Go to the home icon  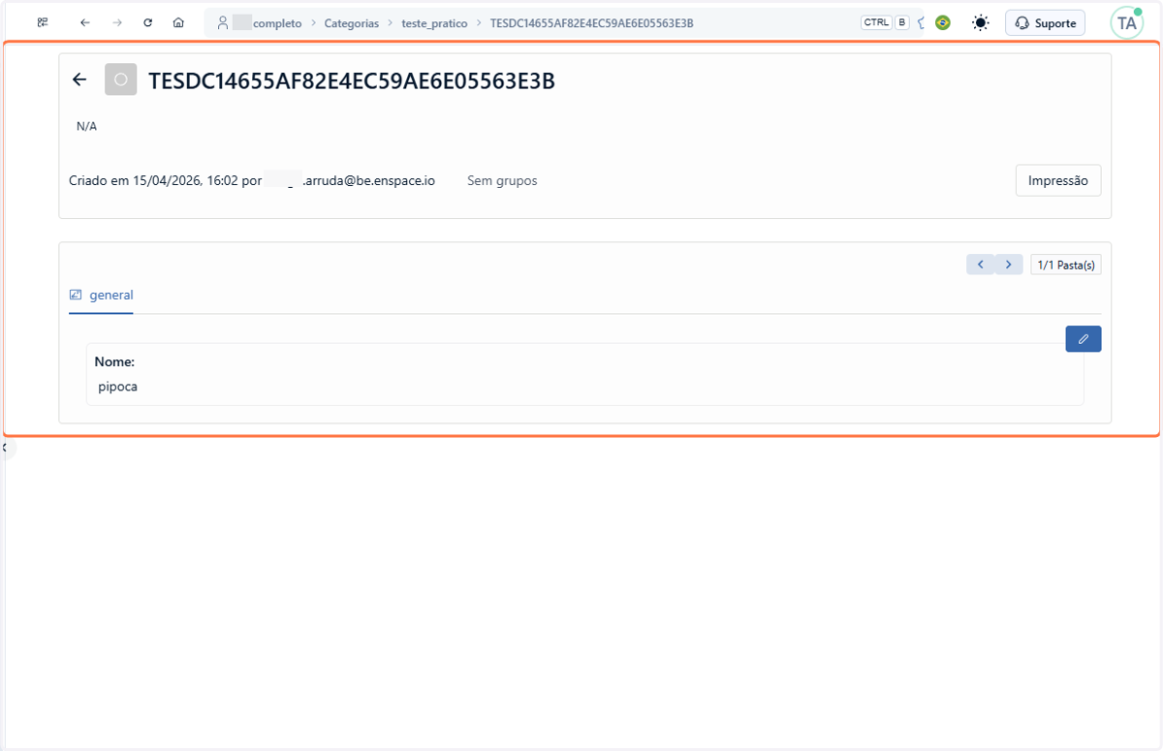[178, 22]
